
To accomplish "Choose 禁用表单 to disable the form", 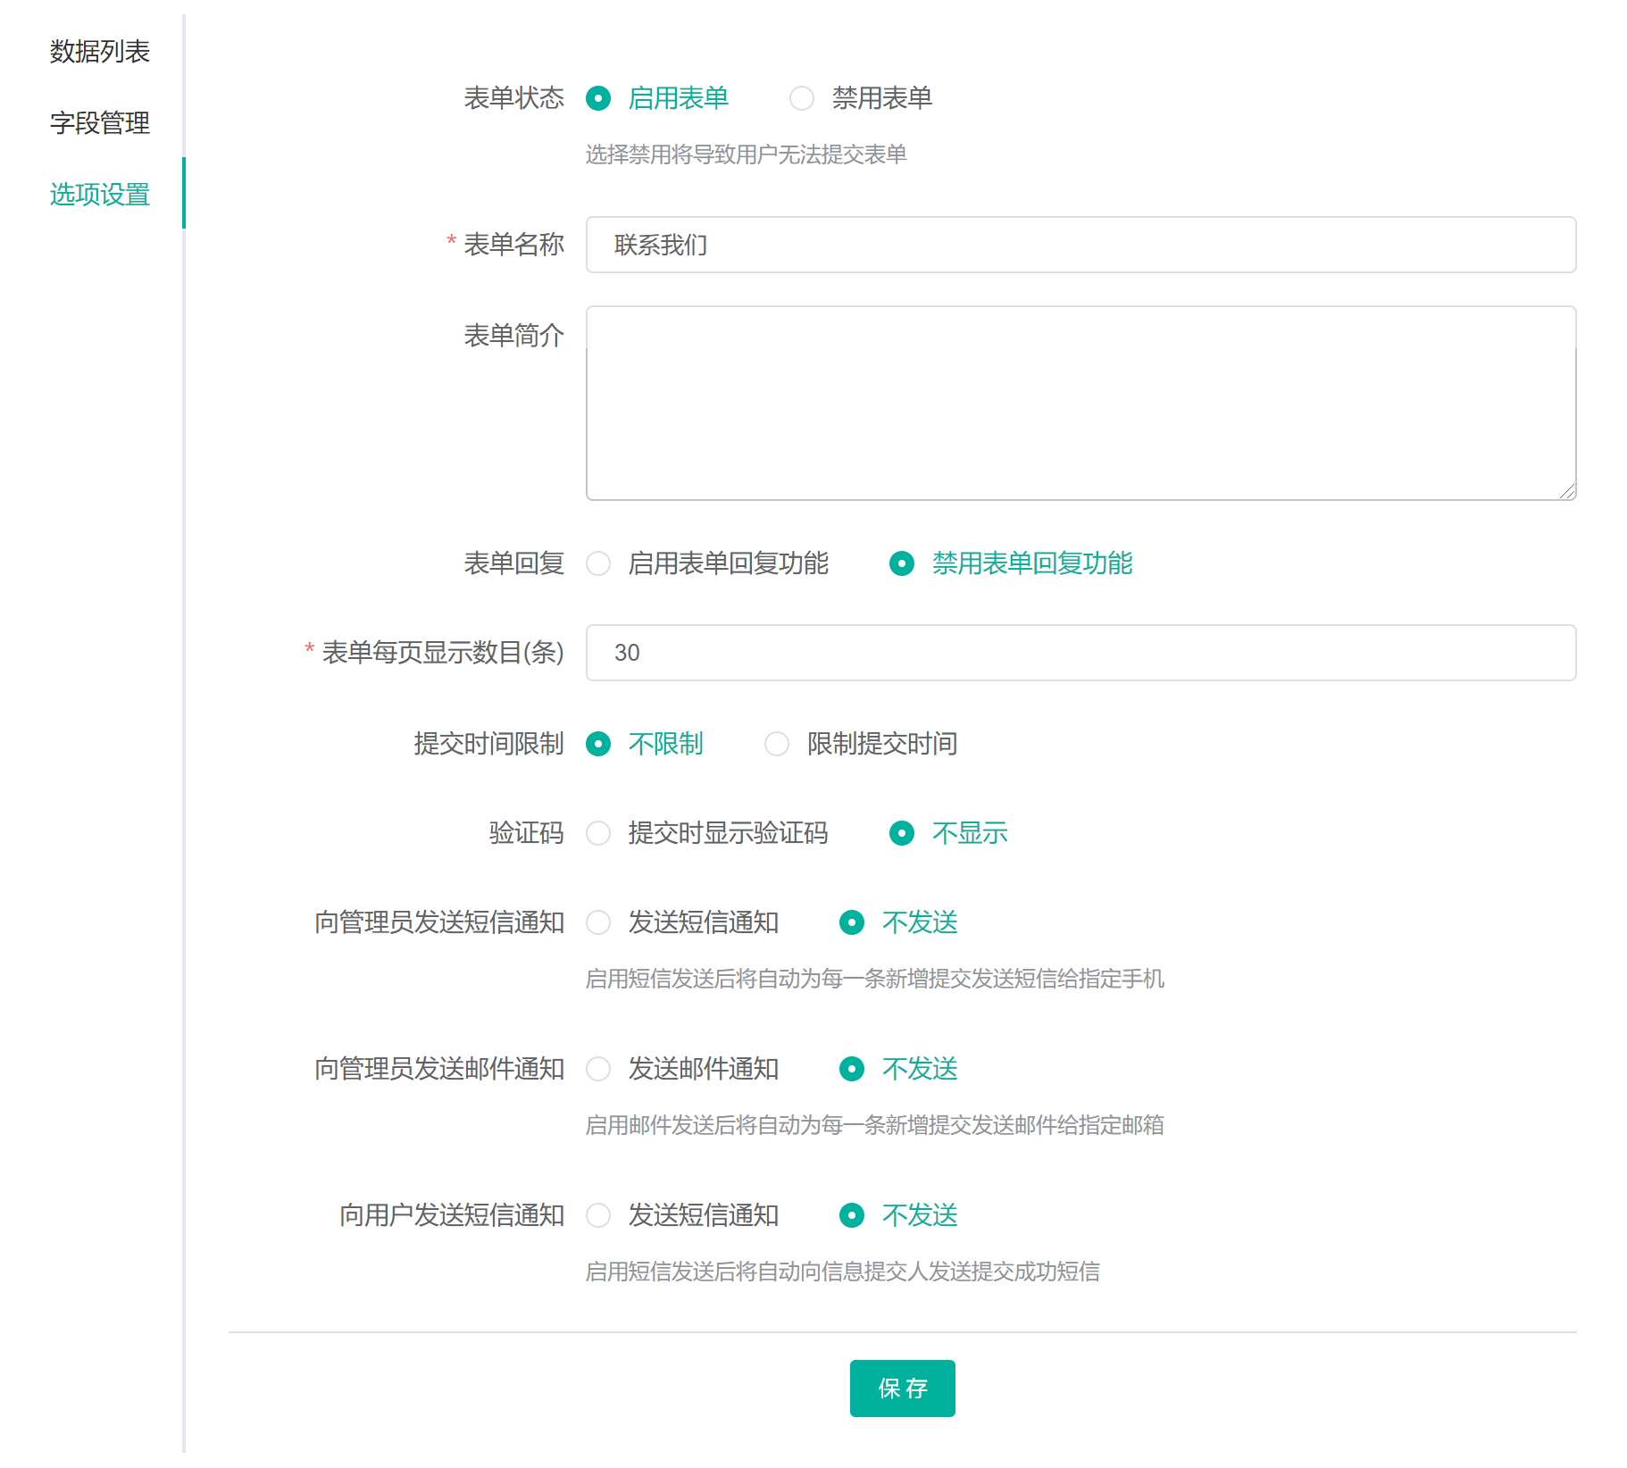I will click(x=802, y=98).
